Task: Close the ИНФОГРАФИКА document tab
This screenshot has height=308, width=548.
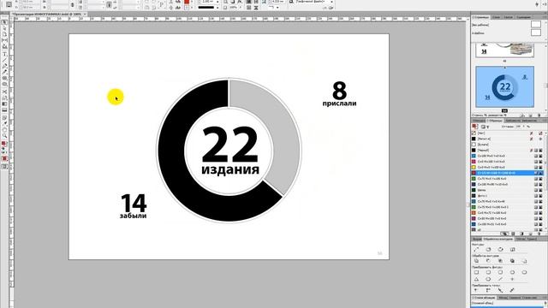Action: pyautogui.click(x=85, y=15)
